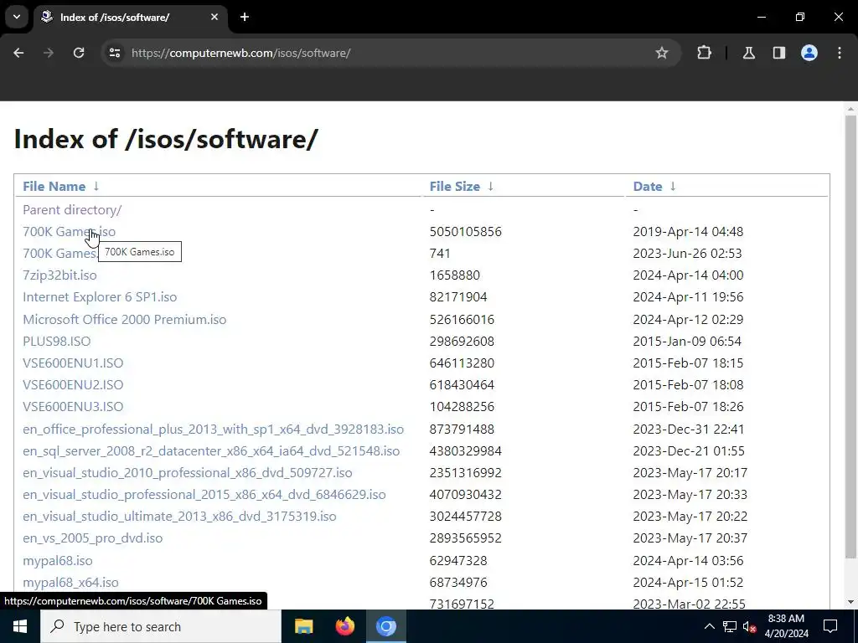Image resolution: width=858 pixels, height=643 pixels.
Task: Download en_office_professional_plus_2013 iso
Action: pyautogui.click(x=213, y=430)
